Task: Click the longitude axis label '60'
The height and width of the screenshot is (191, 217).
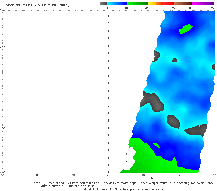Action: (x=2, y=175)
